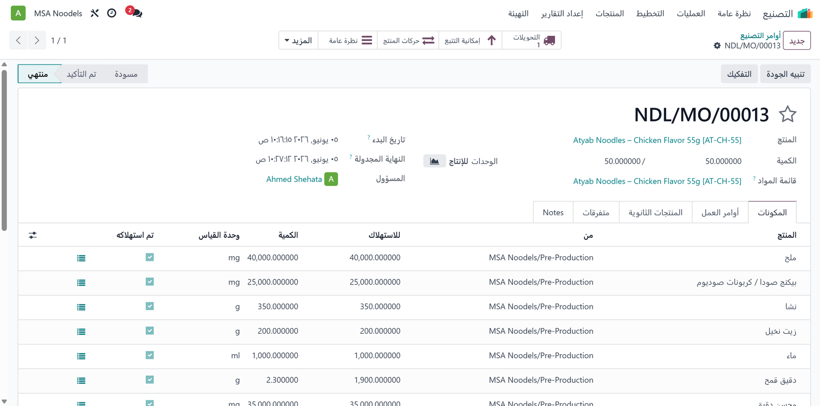Open the discuss chat messages icon
The height and width of the screenshot is (406, 820).
136,13
